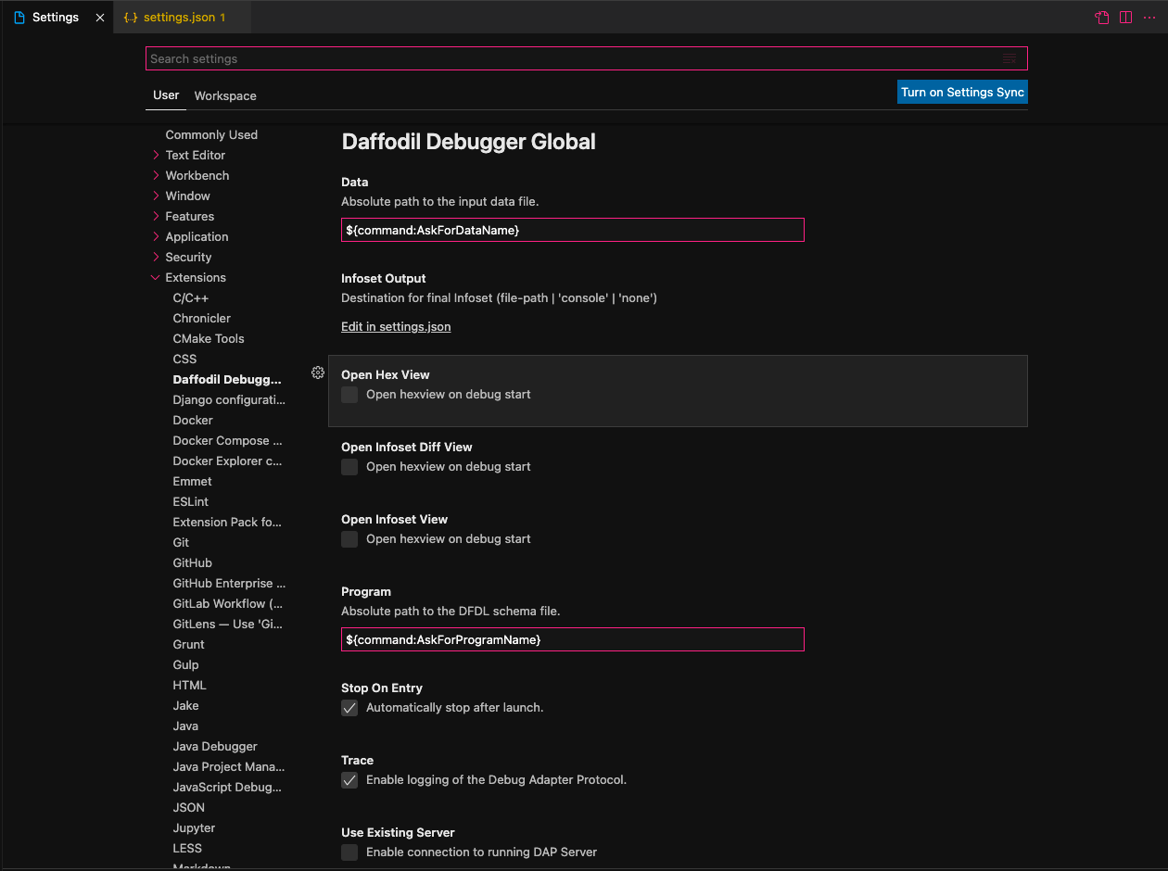Open Java extension settings
This screenshot has width=1168, height=871.
pos(185,726)
